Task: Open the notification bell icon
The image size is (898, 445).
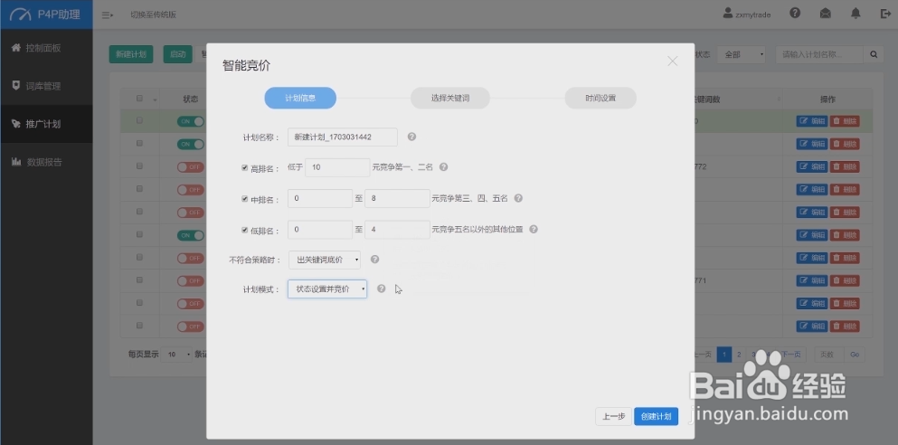Action: pyautogui.click(x=855, y=14)
